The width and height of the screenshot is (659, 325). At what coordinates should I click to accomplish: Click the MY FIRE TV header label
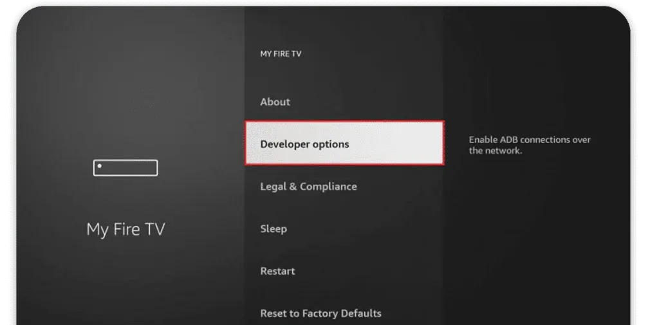281,54
